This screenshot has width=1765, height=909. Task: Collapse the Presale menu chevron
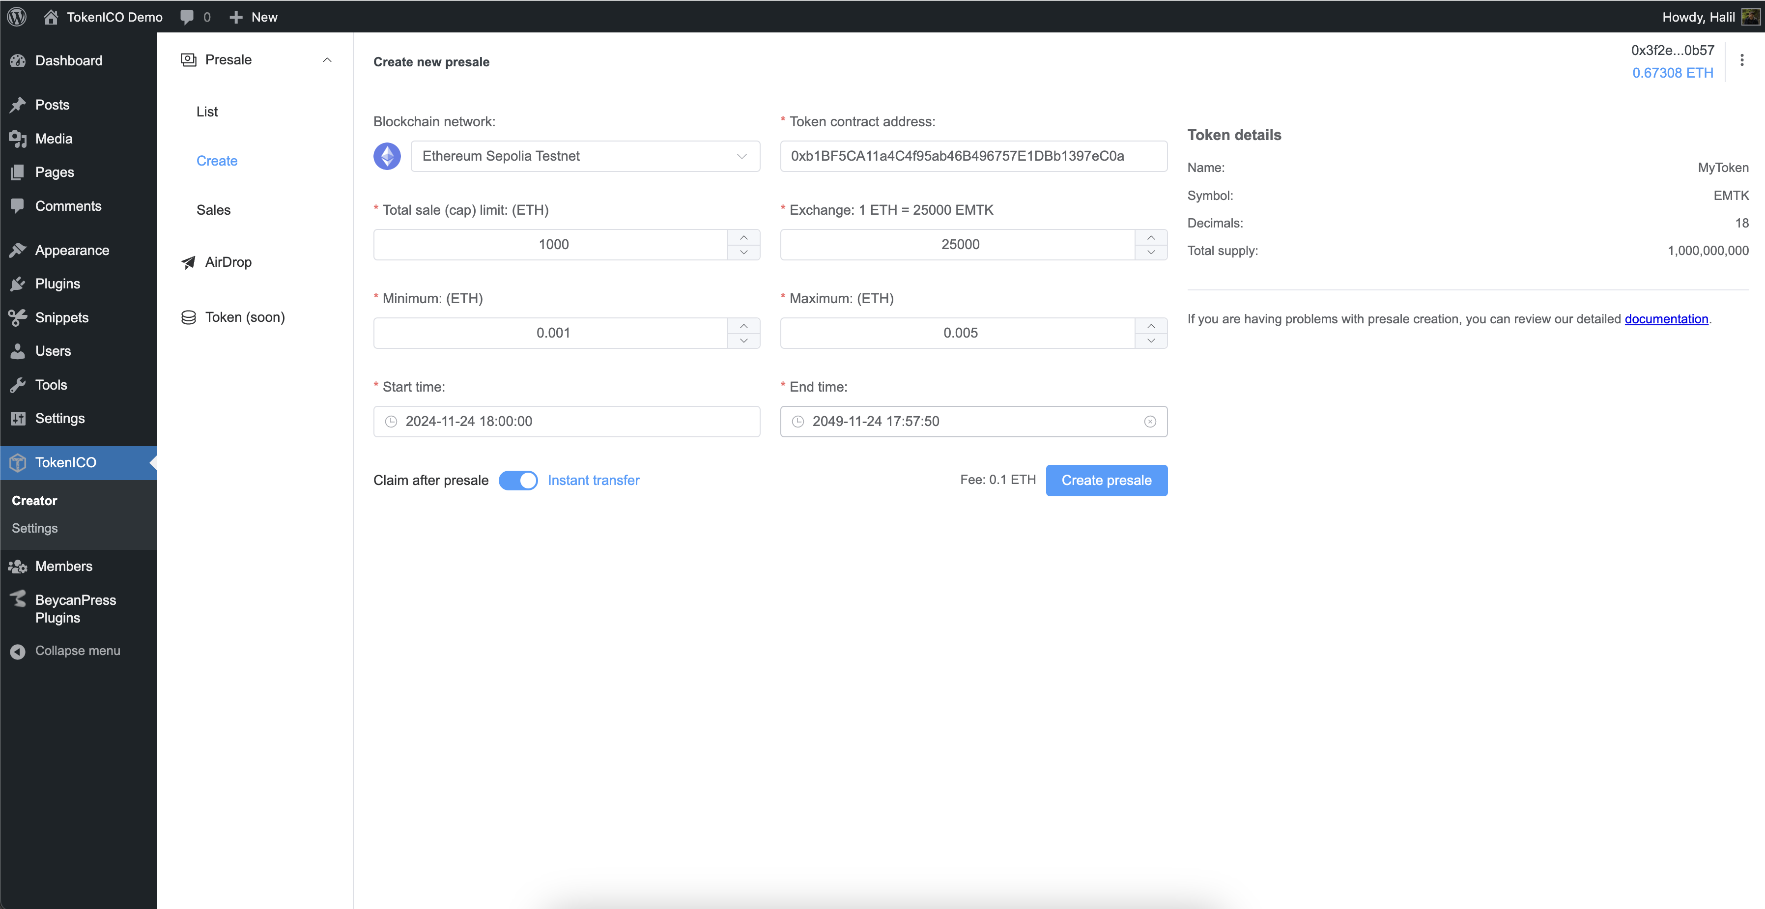[x=328, y=59]
